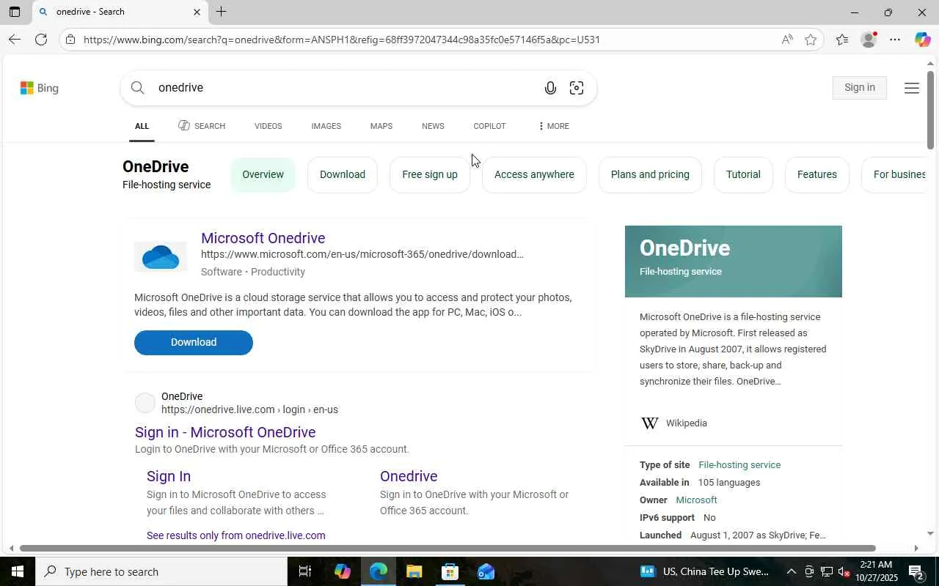Screen dimensions: 939x586
Task: Open the Favorites list
Action: pyautogui.click(x=842, y=40)
